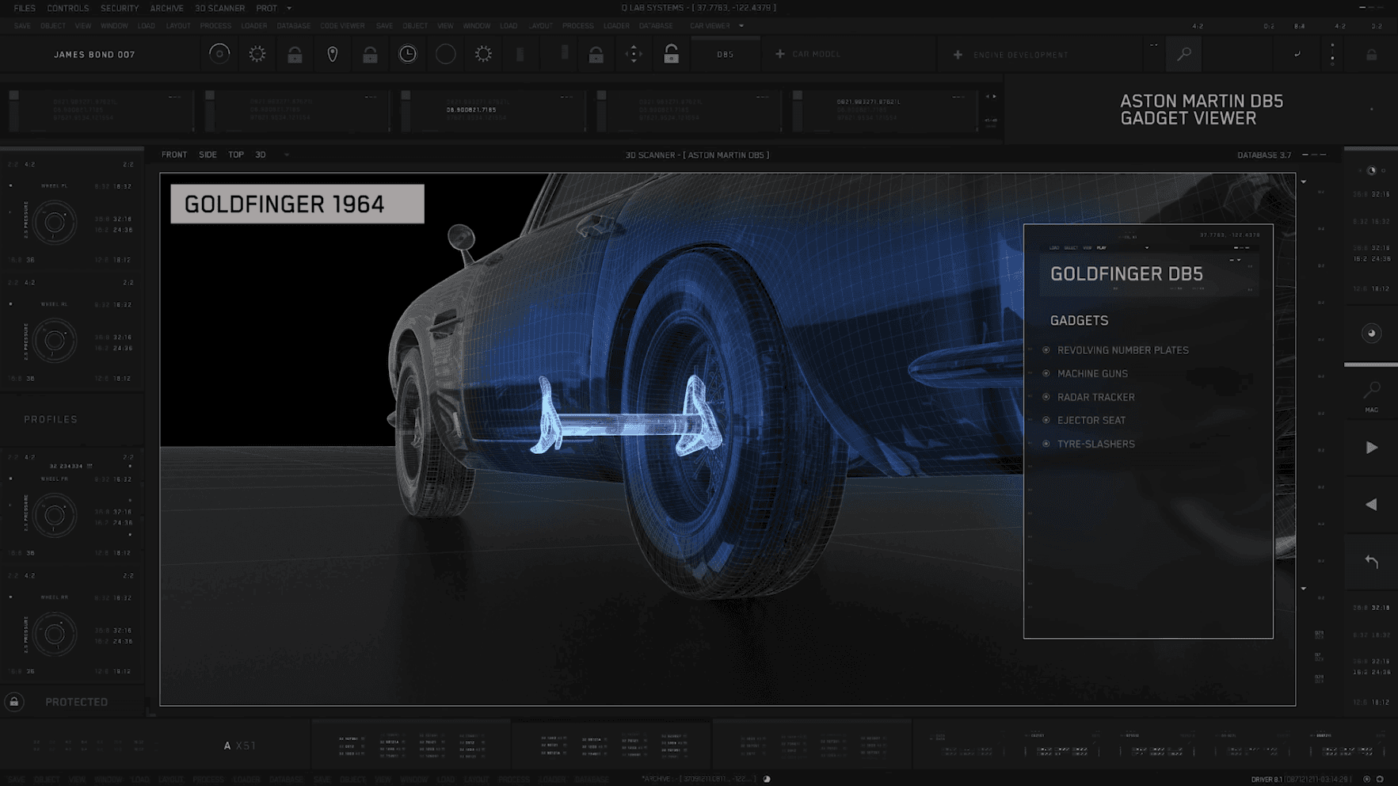Click the location pin icon
Image resolution: width=1398 pixels, height=786 pixels.
tap(333, 54)
